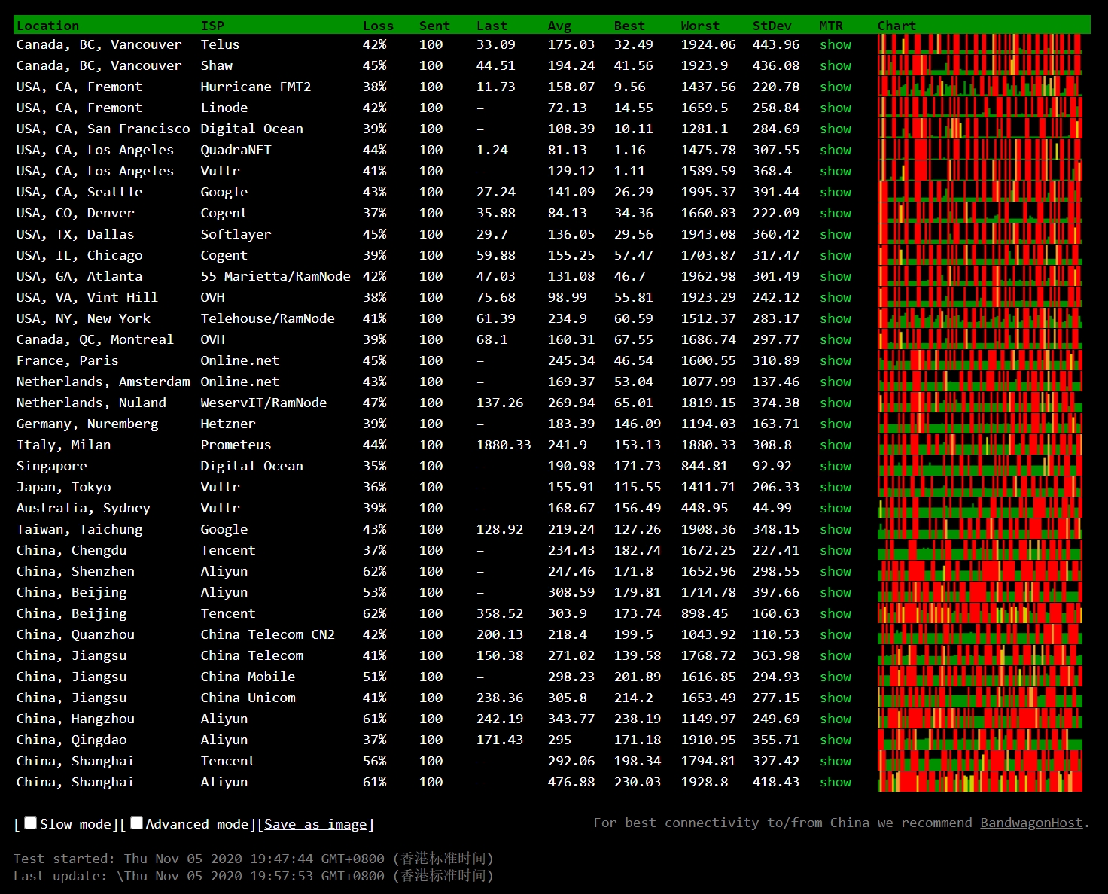Open MTR for Milan Prometeus
Viewport: 1108px width, 894px height.
836,445
